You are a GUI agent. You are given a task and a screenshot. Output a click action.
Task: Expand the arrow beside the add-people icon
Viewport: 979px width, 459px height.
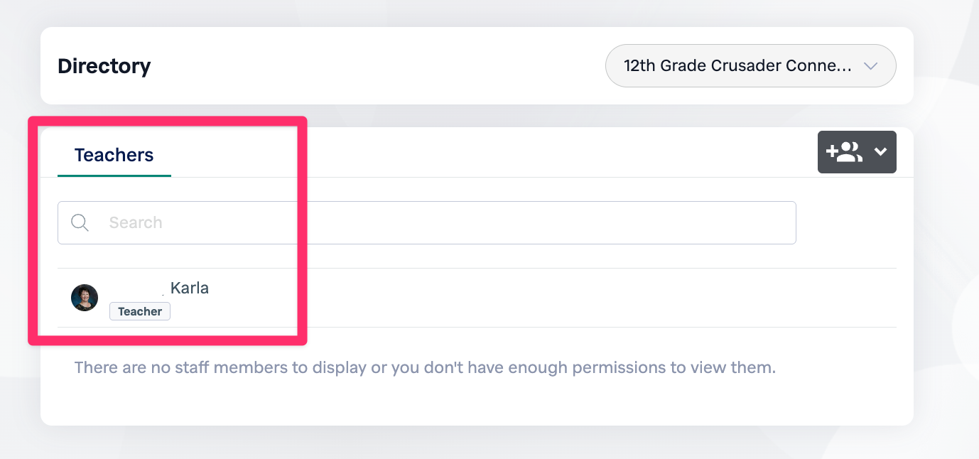pyautogui.click(x=881, y=152)
